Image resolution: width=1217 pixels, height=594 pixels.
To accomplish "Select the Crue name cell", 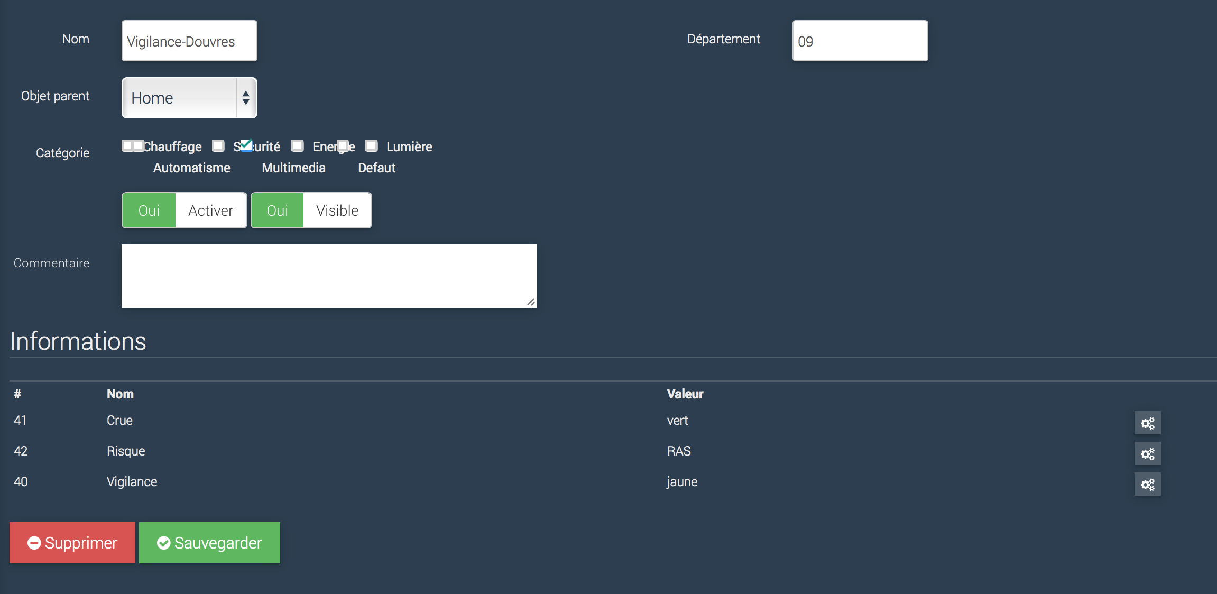I will point(119,420).
